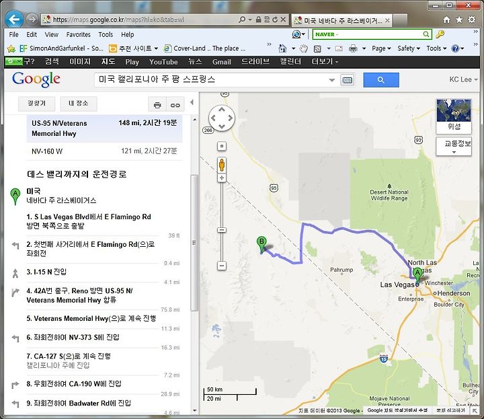This screenshot has width=484, height=419.
Task: Open favorites star at top right
Action: 459,20
